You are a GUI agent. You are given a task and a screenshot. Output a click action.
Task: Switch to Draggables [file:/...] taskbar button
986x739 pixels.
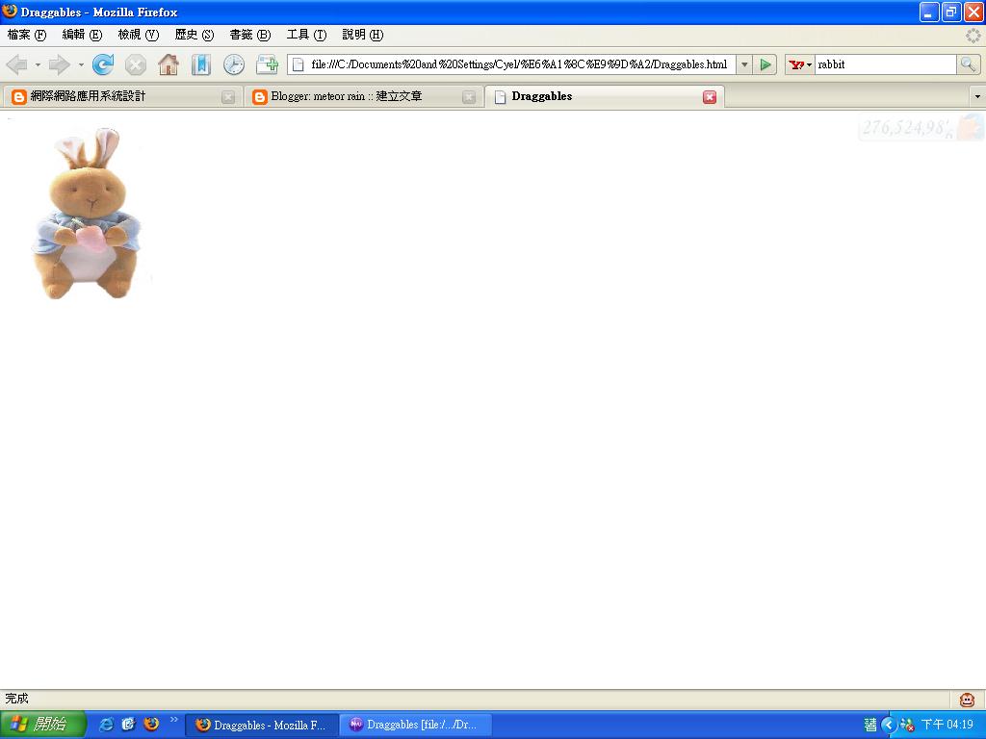[415, 726]
